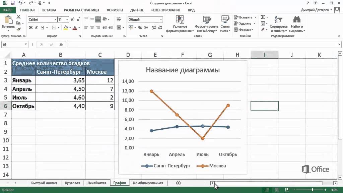Redo the last undone action
Image resolution: width=343 pixels, height=193 pixels.
31,3
